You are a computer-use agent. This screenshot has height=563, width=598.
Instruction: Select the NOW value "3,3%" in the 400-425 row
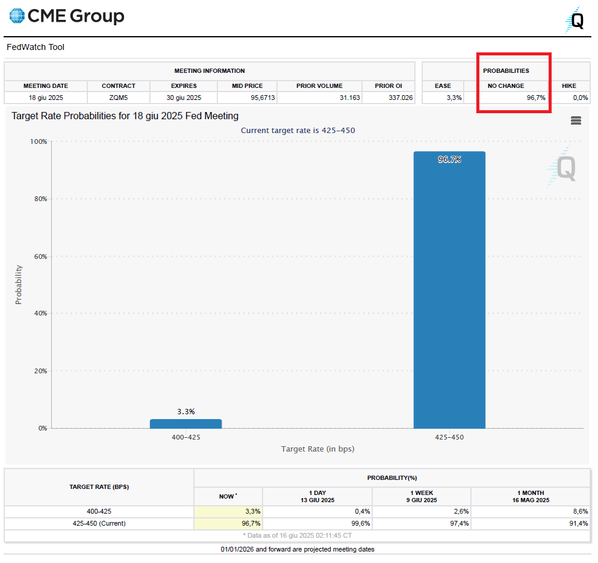coord(253,511)
